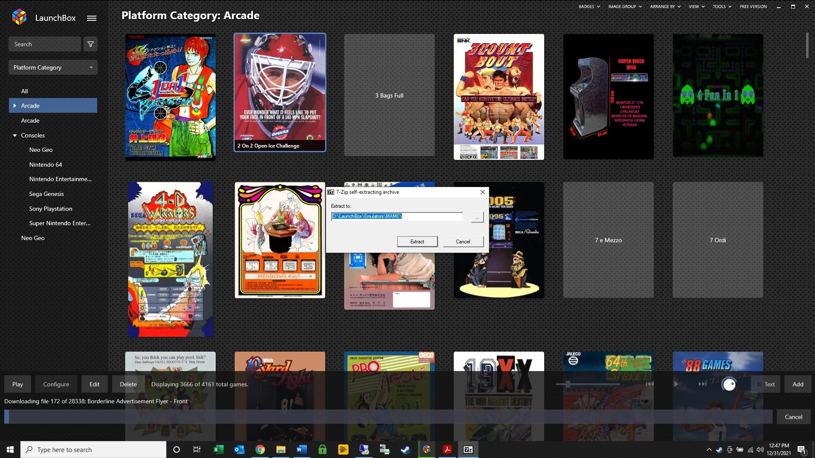Select the 3 Bags Full game tile
The height and width of the screenshot is (458, 815).
click(389, 95)
